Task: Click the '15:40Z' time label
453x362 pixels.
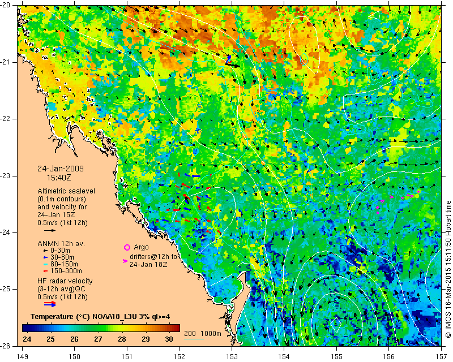Action: tap(59, 178)
